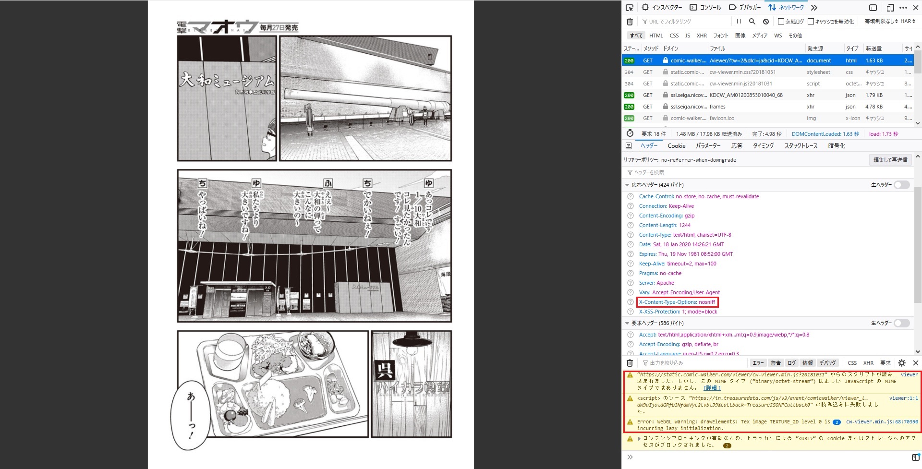
Task: Open network search magnifier
Action: click(x=752, y=21)
